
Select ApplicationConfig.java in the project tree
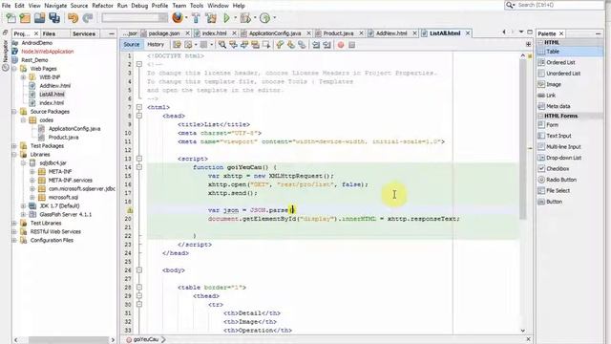coord(74,129)
